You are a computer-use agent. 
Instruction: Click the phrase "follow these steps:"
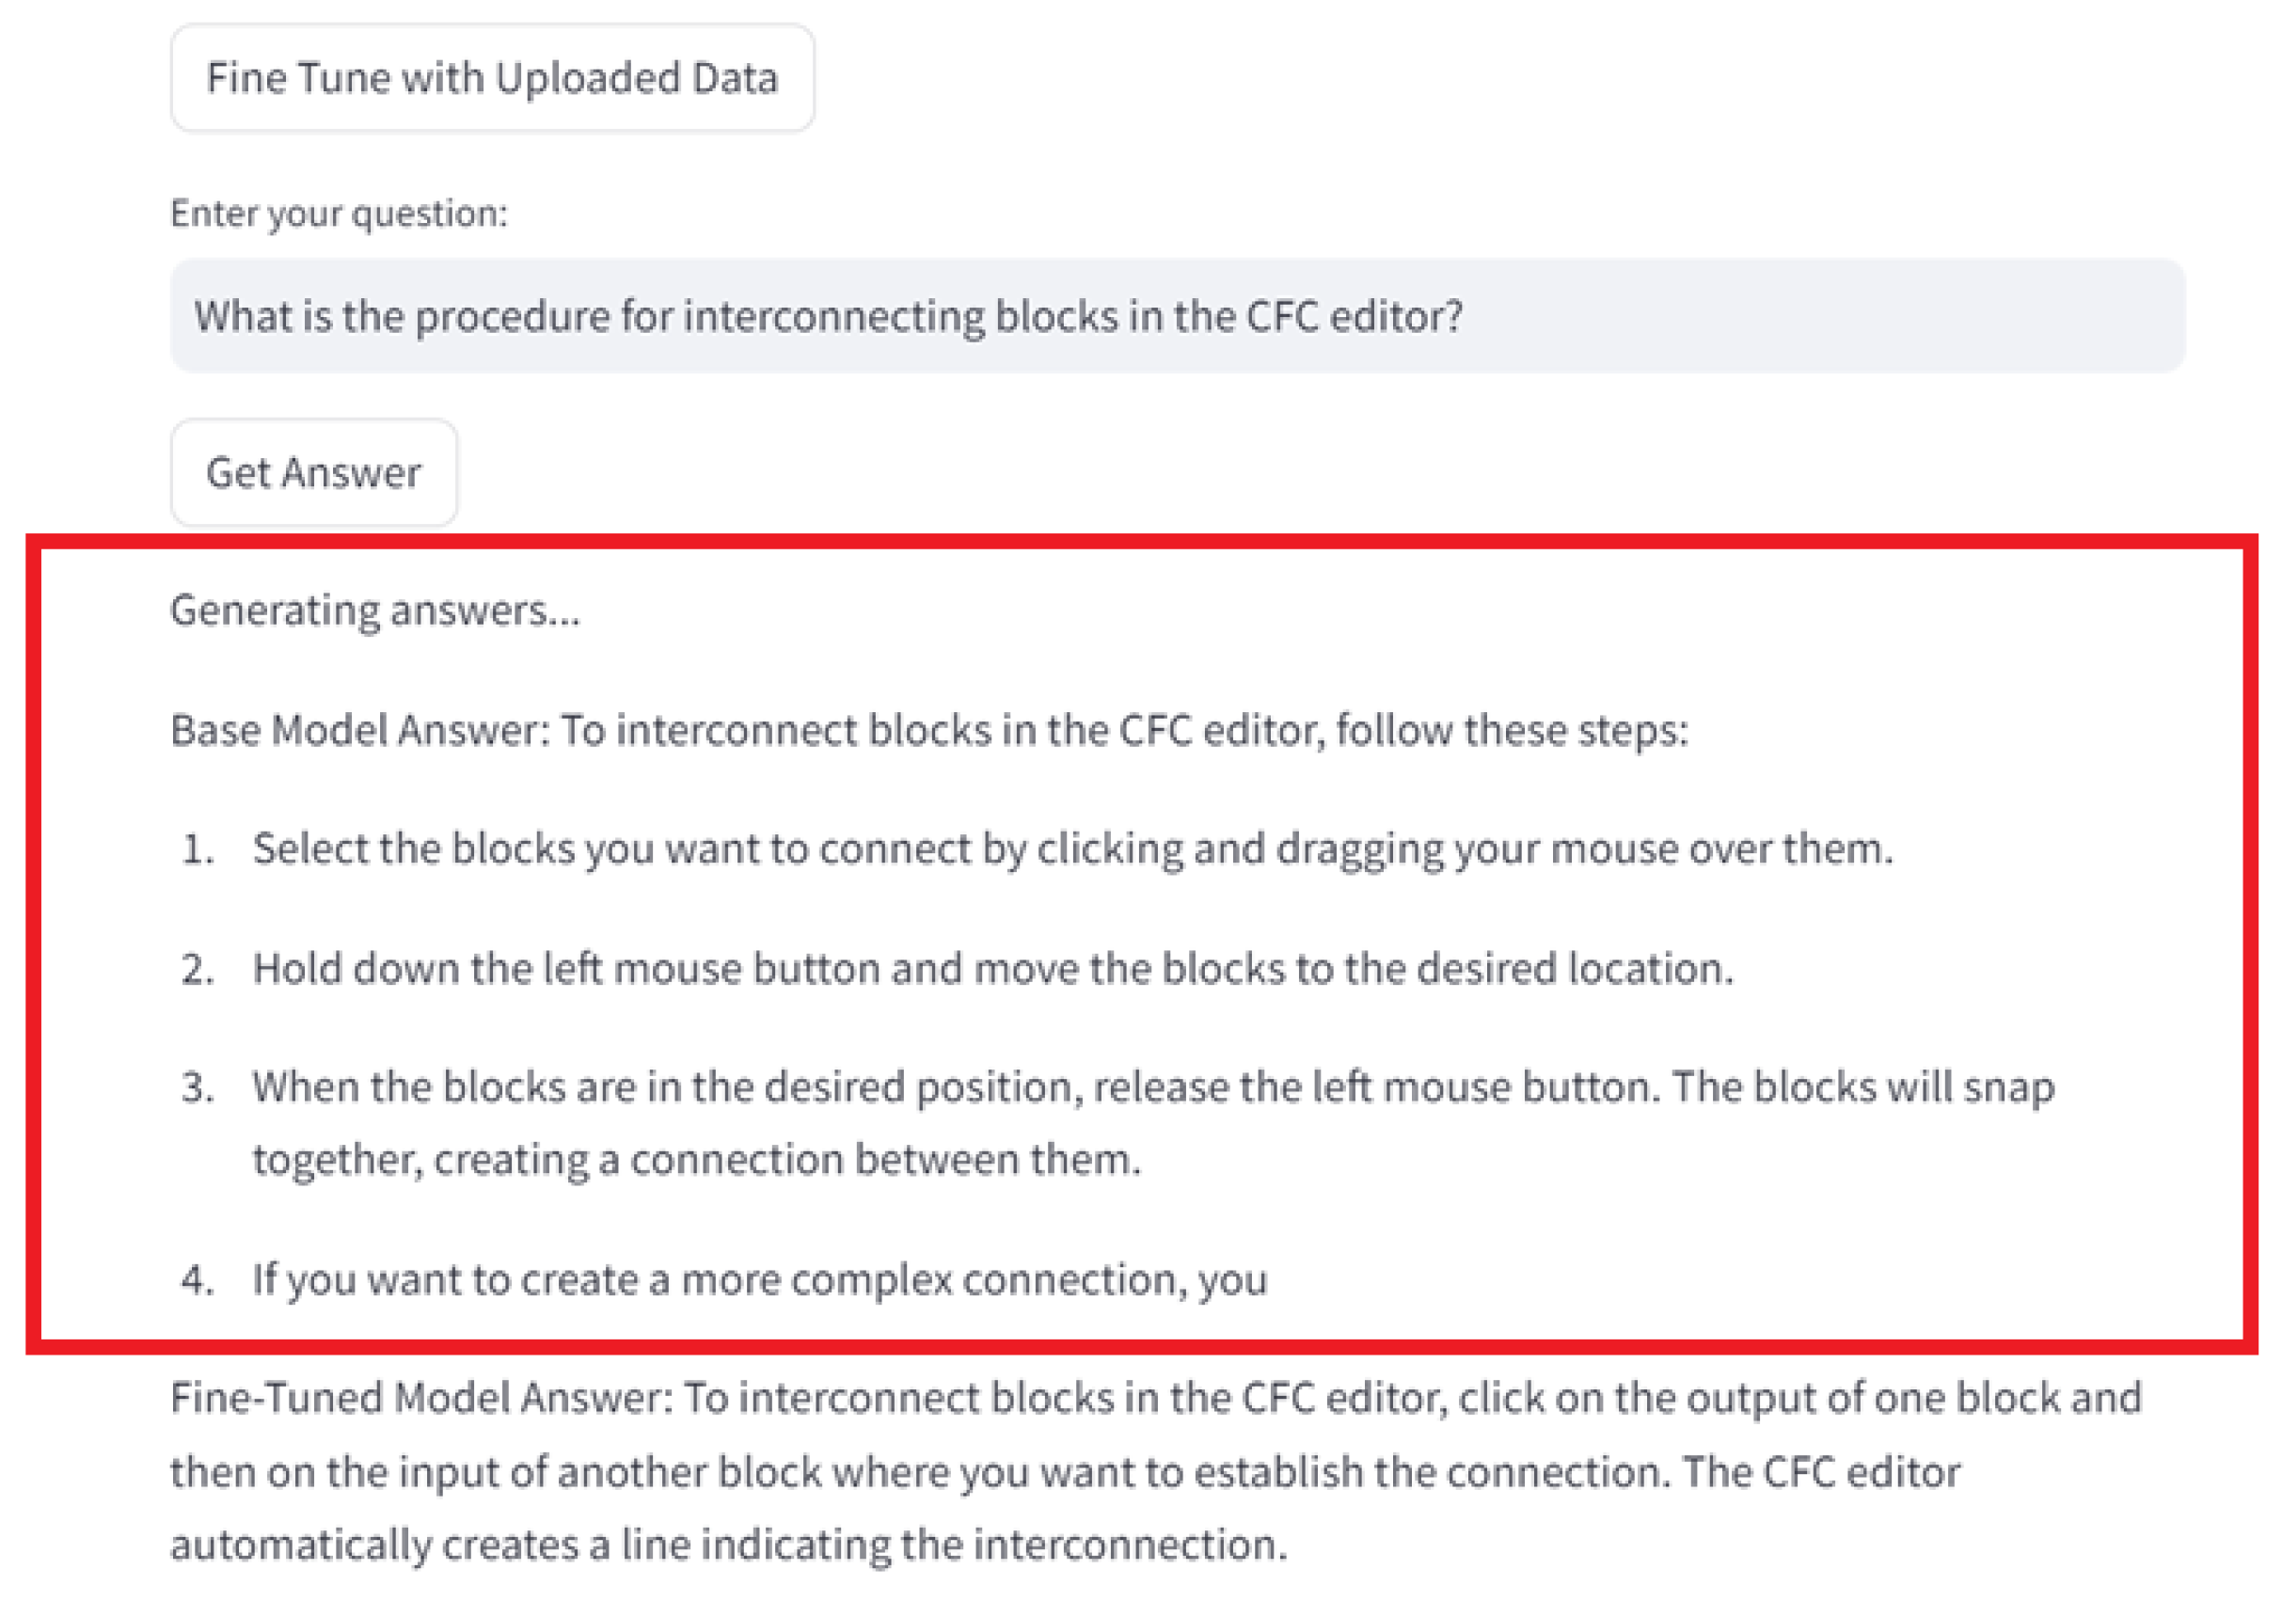pos(1511,731)
